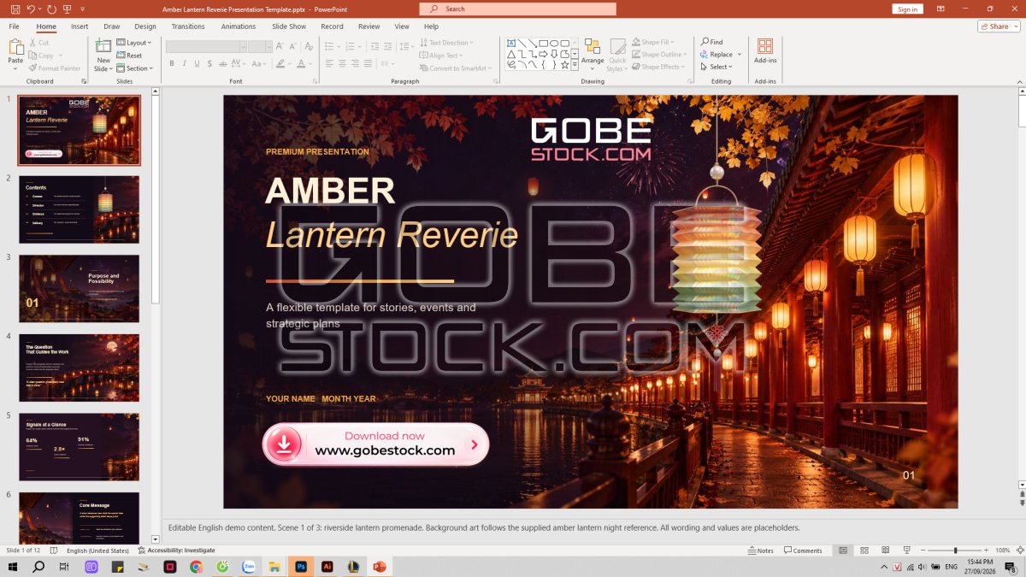
Task: Open the File menu
Action: [x=15, y=26]
